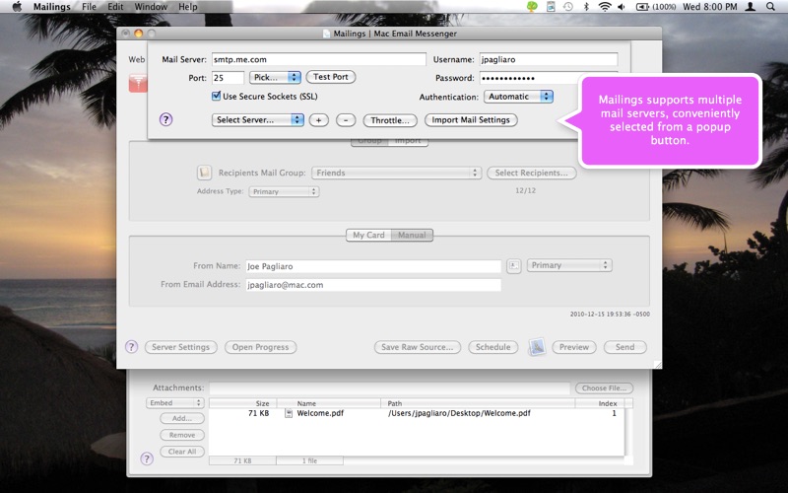Open the Authentication Automatic dropdown
Image resolution: width=788 pixels, height=493 pixels.
pyautogui.click(x=518, y=97)
